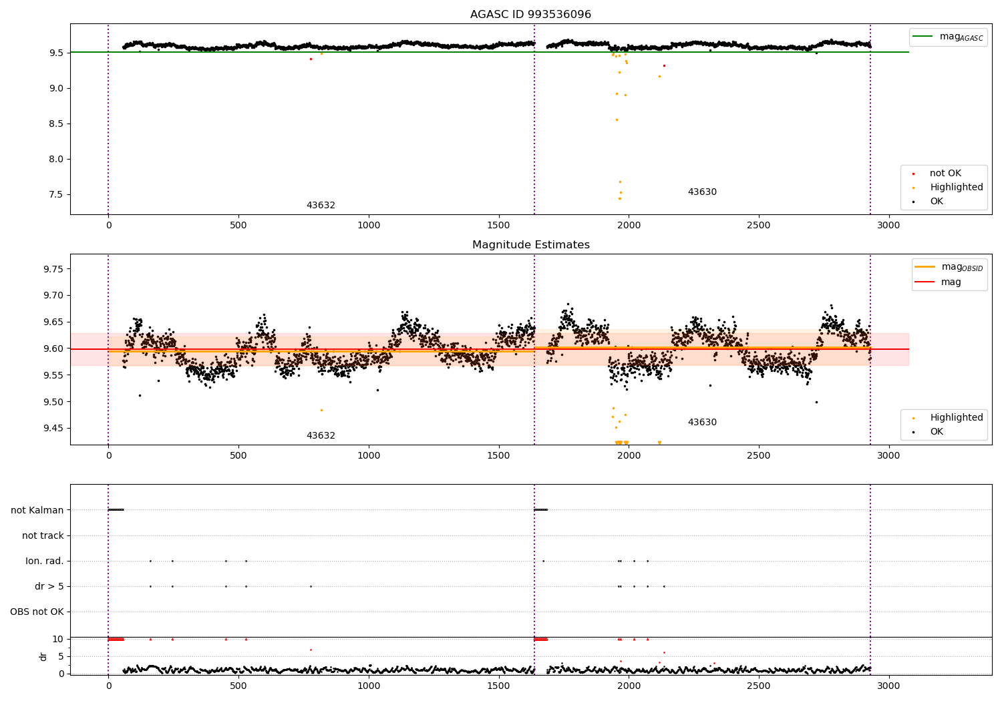The height and width of the screenshot is (701, 1002).
Task: Select 'Highlighted' legend entry in Magnitude Estimates plot
Action: tap(957, 418)
